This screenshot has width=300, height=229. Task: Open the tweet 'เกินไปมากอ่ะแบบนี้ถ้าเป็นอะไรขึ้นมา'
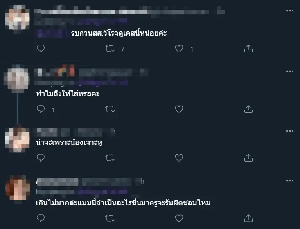[123, 202]
